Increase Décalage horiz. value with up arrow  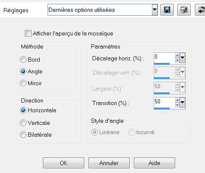pyautogui.click(x=177, y=55)
